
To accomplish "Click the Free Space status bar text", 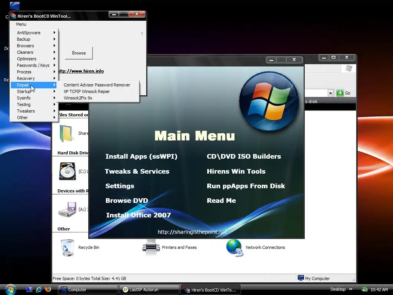I will coord(89,278).
